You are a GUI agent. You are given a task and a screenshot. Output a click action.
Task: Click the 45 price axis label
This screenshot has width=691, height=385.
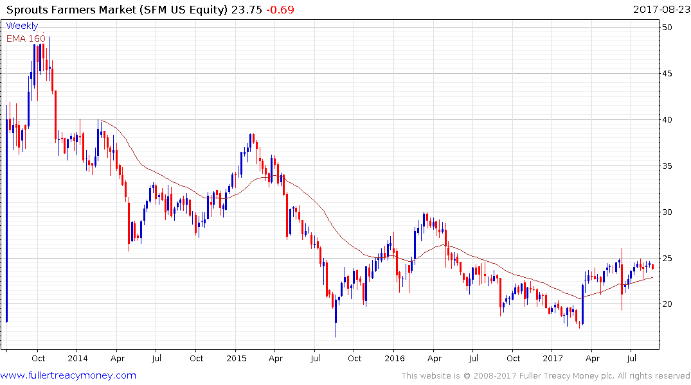pos(667,74)
